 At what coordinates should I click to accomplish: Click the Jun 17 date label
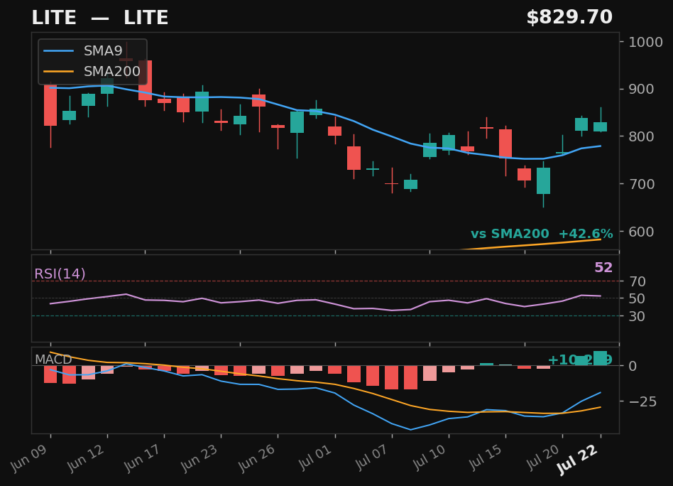(144, 458)
